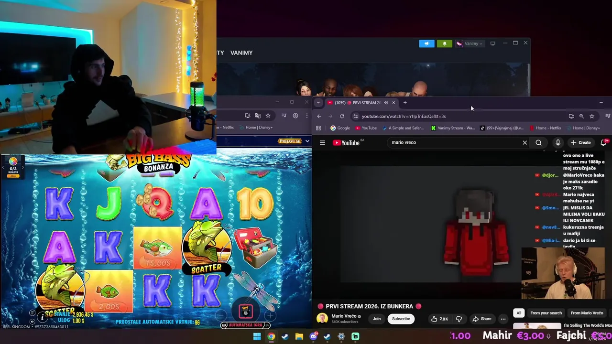The image size is (612, 344).
Task: Close the PRVI STREAM tab
Action: pos(393,103)
